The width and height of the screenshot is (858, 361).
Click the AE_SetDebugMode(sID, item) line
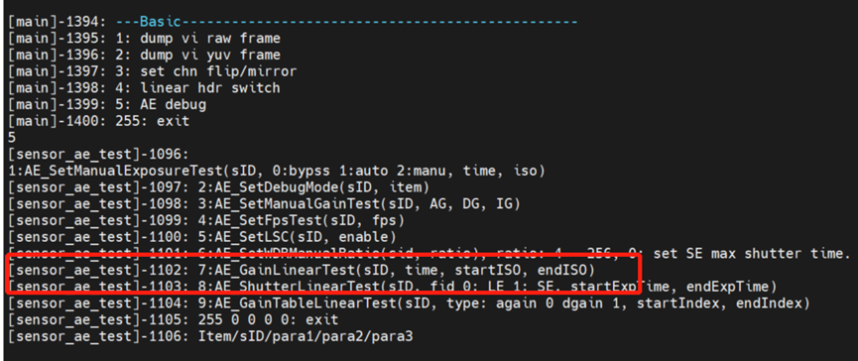pyautogui.click(x=218, y=187)
